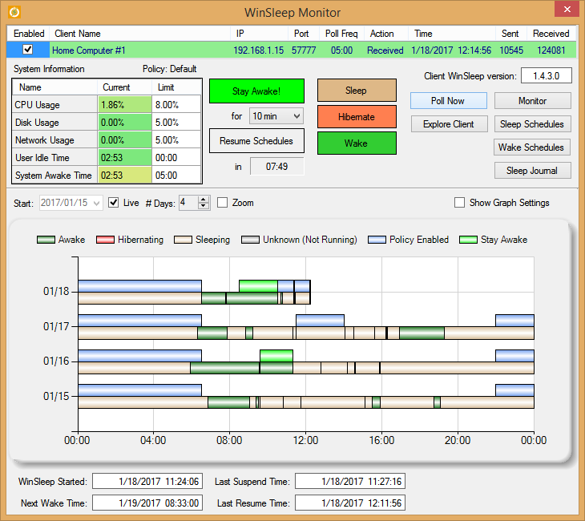Screen dimensions: 585x521
Task: Hibernate the client computer
Action: (357, 117)
